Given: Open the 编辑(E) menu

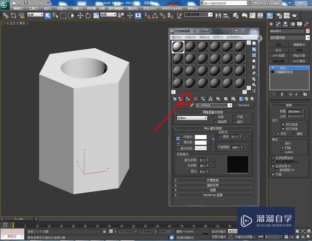Looking at the screenshot, I should (x=18, y=8).
